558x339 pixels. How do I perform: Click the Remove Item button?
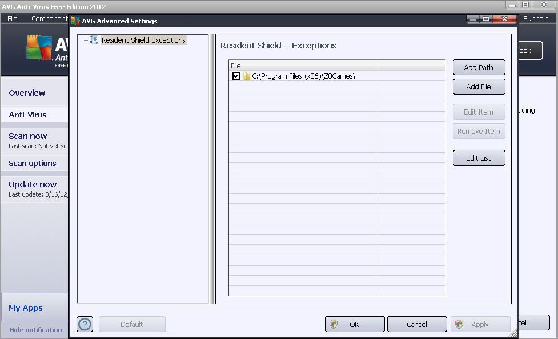pos(479,132)
